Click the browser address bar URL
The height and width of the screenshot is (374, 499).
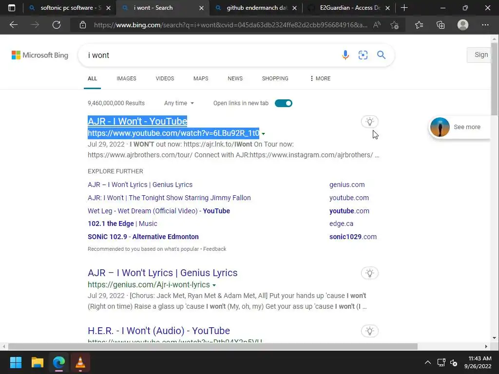[230, 25]
